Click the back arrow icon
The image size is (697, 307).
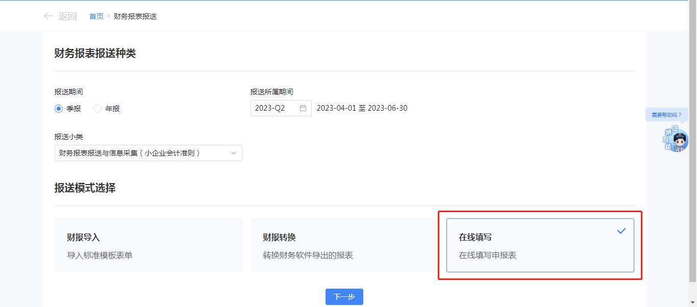[x=48, y=16]
